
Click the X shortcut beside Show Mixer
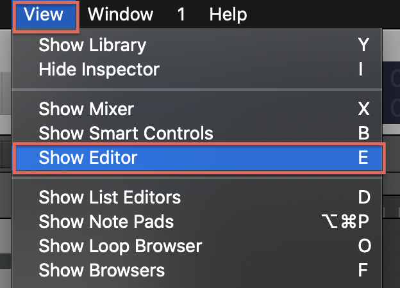click(363, 108)
